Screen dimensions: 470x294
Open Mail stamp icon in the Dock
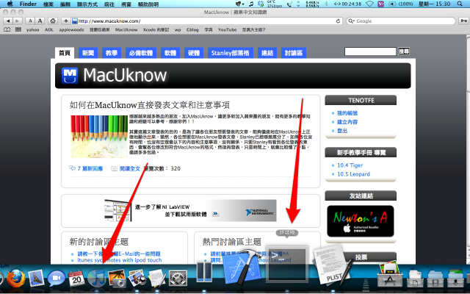click(x=36, y=279)
